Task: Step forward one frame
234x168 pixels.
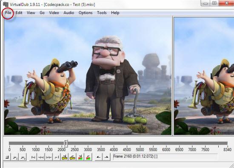Action: click(49, 157)
